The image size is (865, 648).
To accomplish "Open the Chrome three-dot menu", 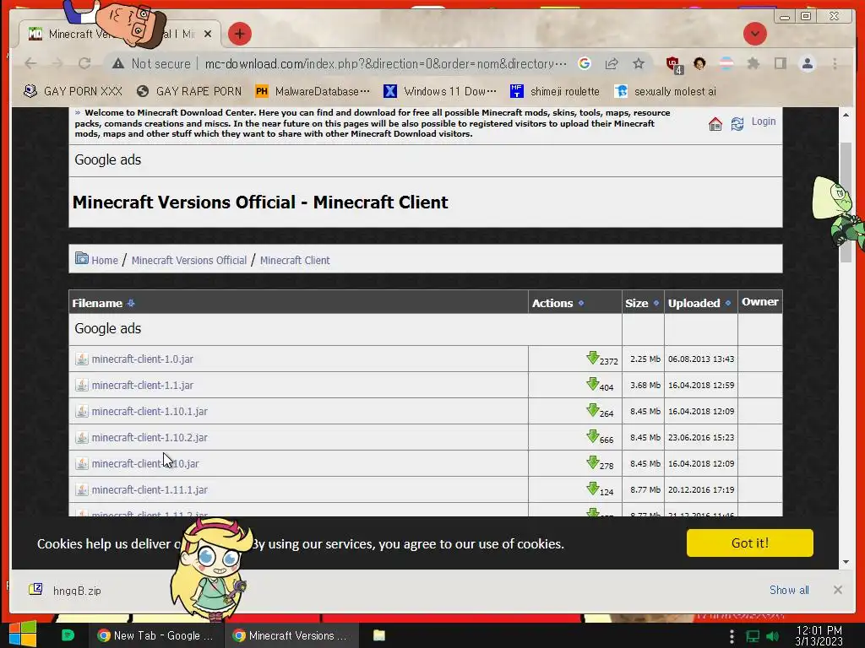I will pyautogui.click(x=835, y=64).
